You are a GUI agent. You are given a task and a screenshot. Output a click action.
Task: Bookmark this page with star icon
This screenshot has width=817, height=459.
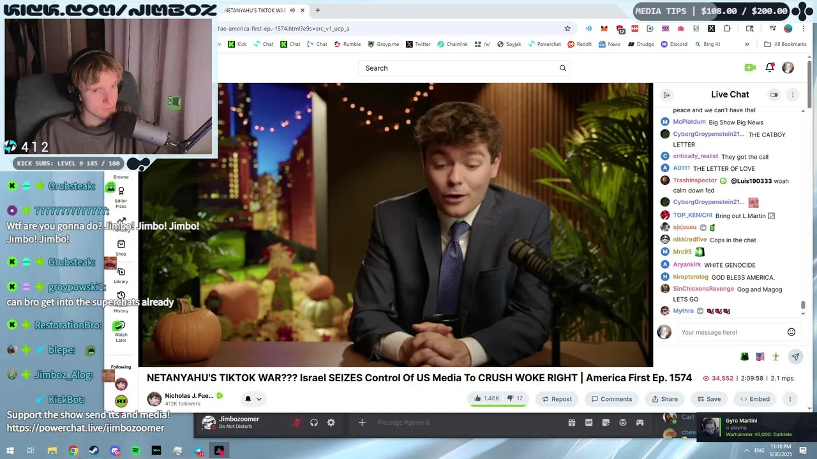567,29
